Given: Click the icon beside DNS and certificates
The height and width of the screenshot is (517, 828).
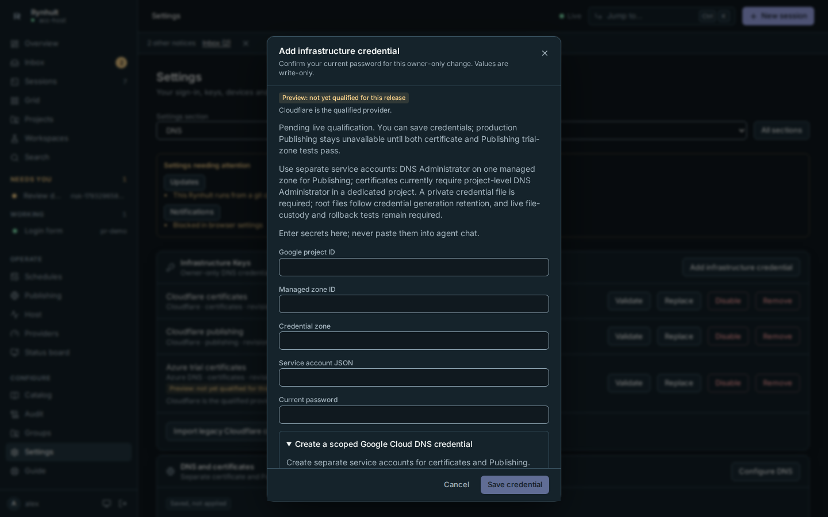Looking at the screenshot, I should tap(170, 472).
